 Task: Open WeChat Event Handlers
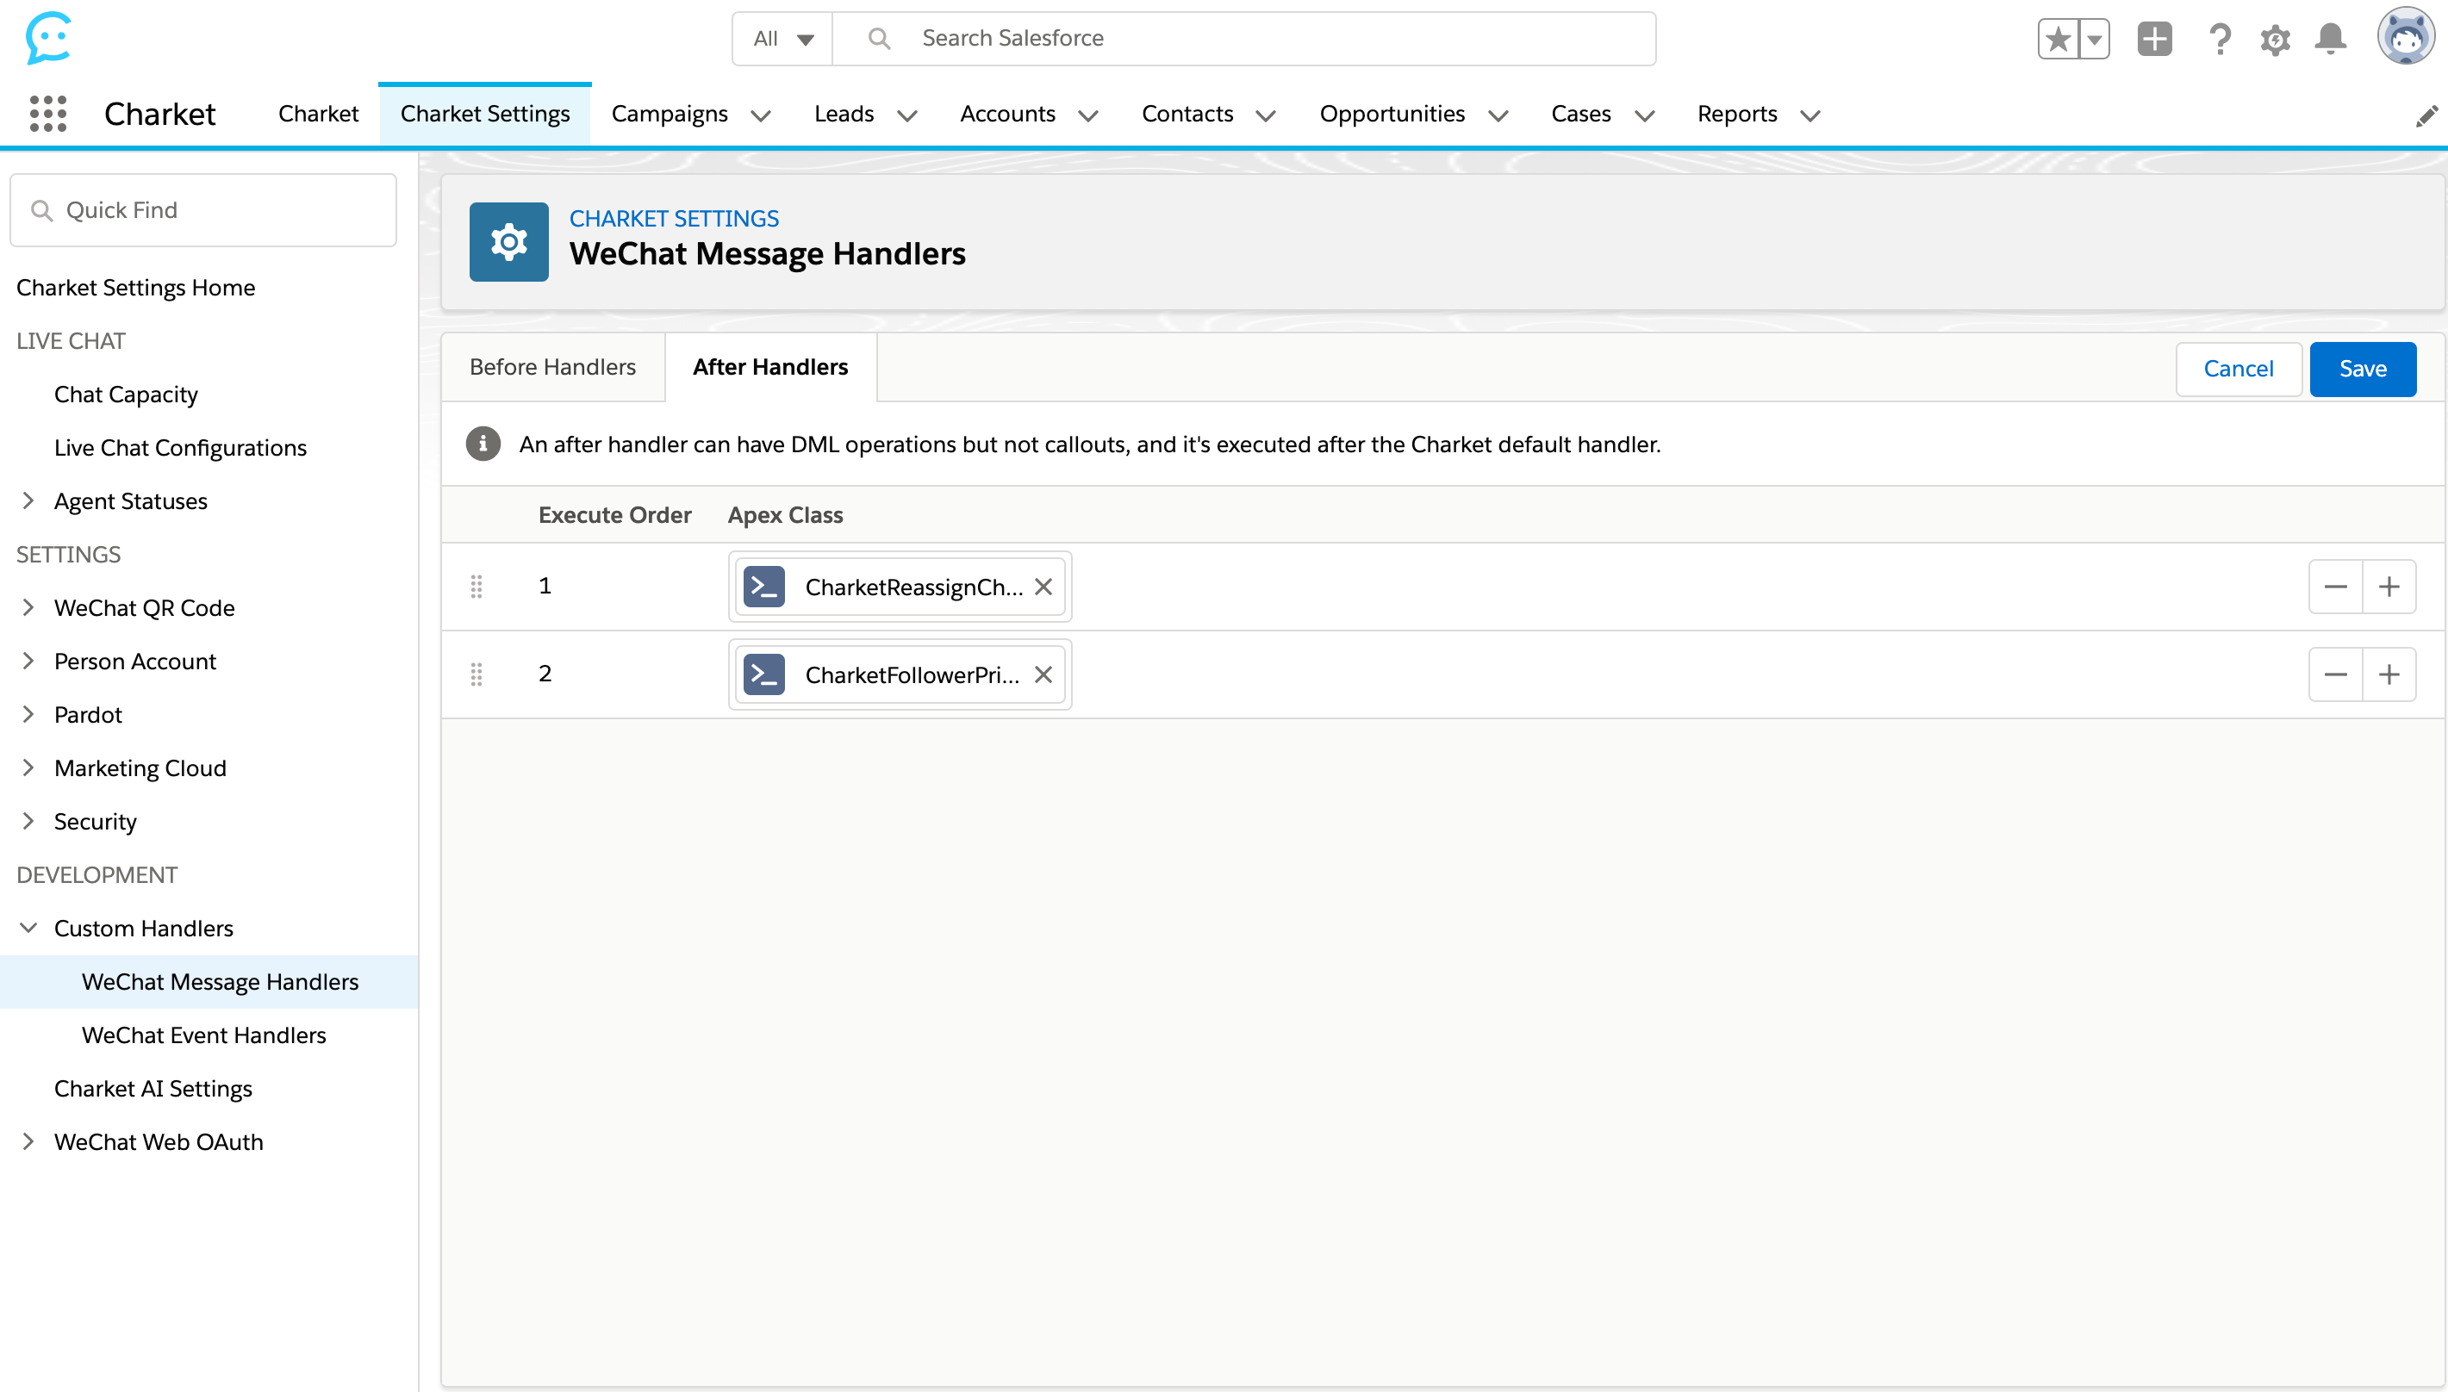[x=203, y=1035]
